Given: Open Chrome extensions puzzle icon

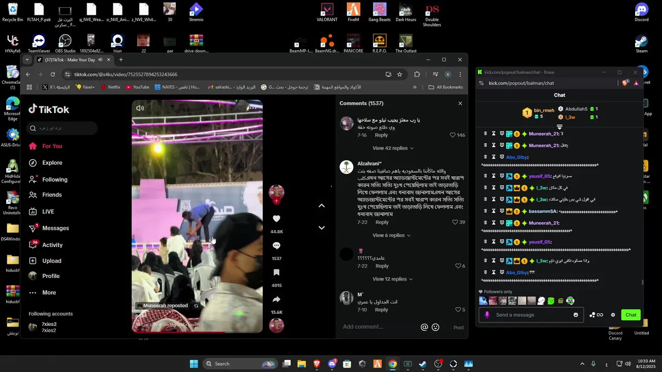Looking at the screenshot, I should [x=417, y=74].
